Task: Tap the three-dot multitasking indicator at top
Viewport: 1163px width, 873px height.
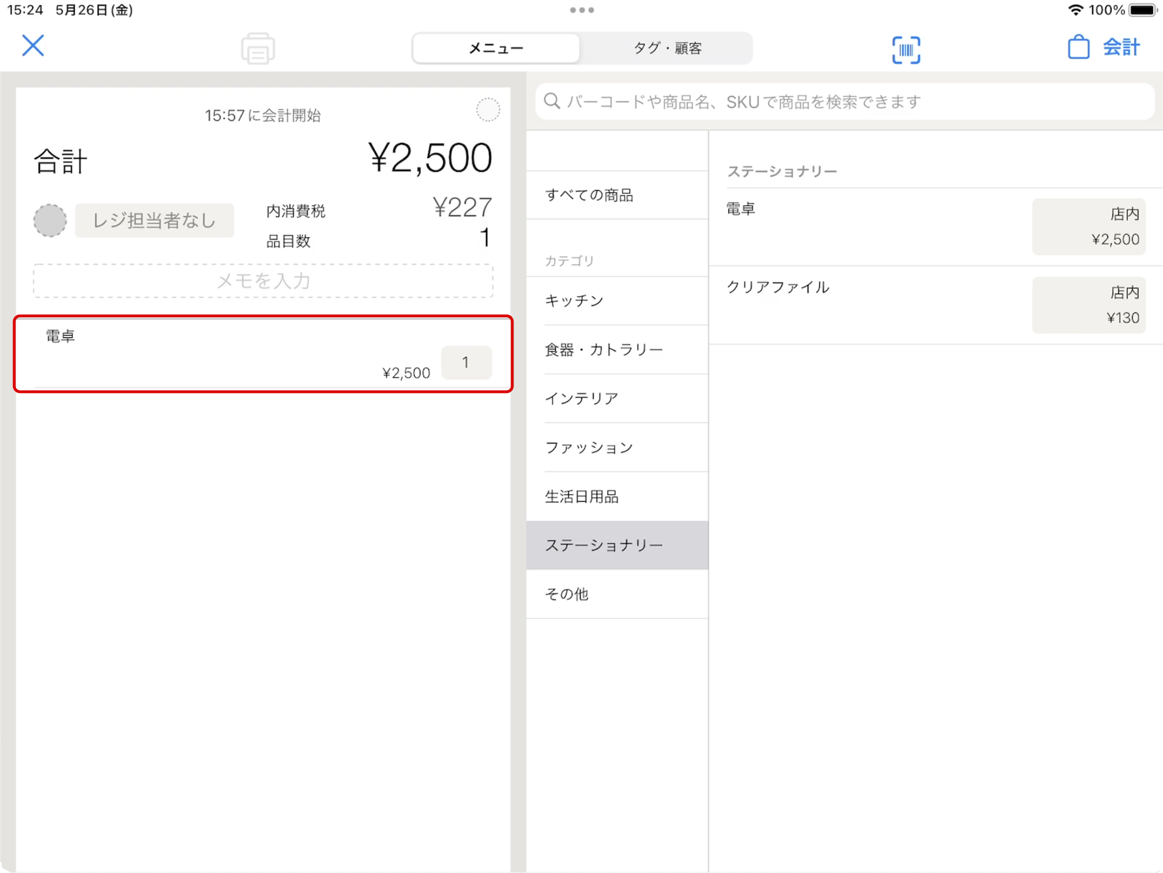Action: point(582,10)
